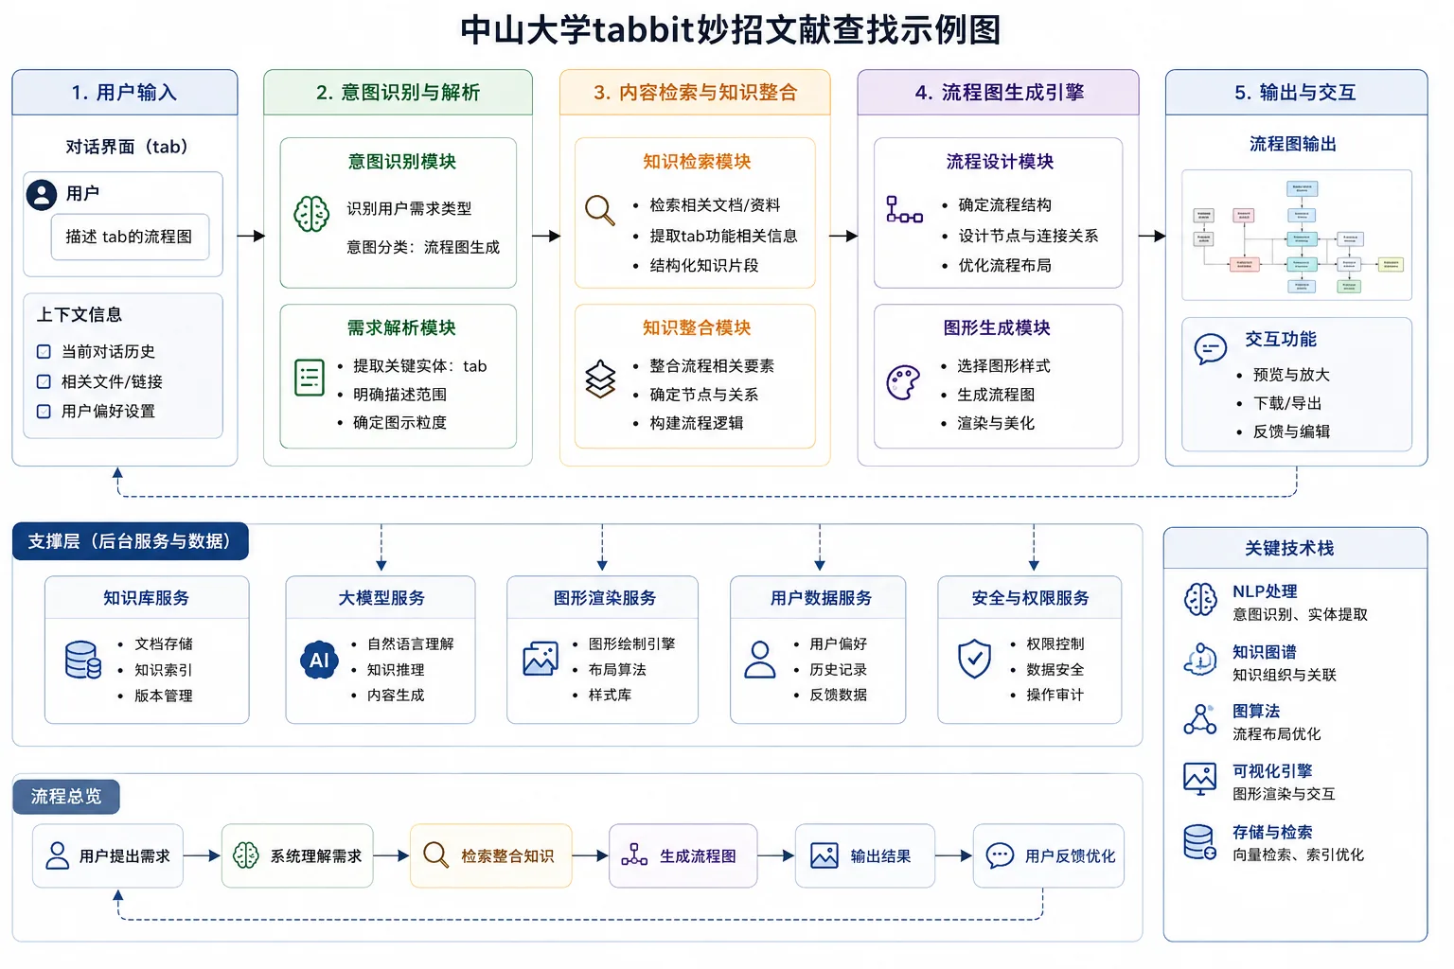Viewport: 1454px width, 969px height.
Task: Click the 下载/导出 item
Action: pos(1287,403)
